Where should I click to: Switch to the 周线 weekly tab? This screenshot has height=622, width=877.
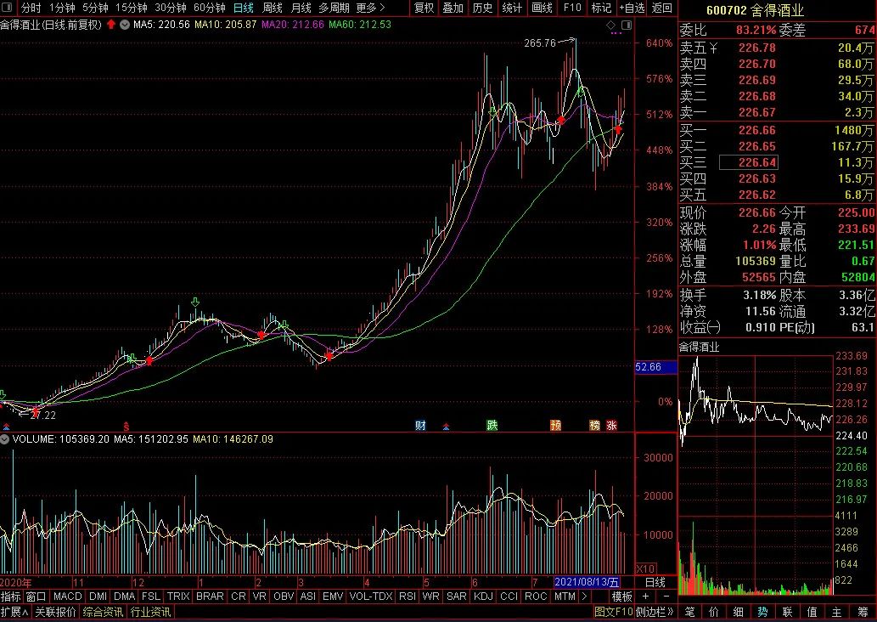[273, 8]
